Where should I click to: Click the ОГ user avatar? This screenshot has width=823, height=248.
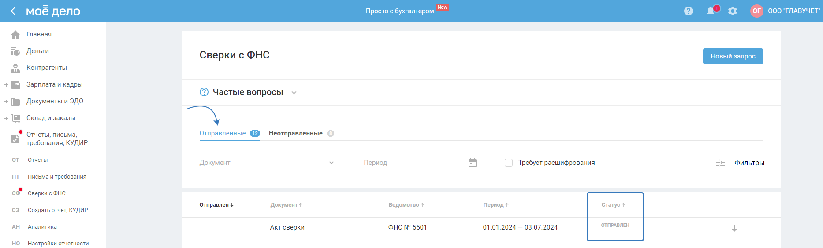(x=757, y=11)
